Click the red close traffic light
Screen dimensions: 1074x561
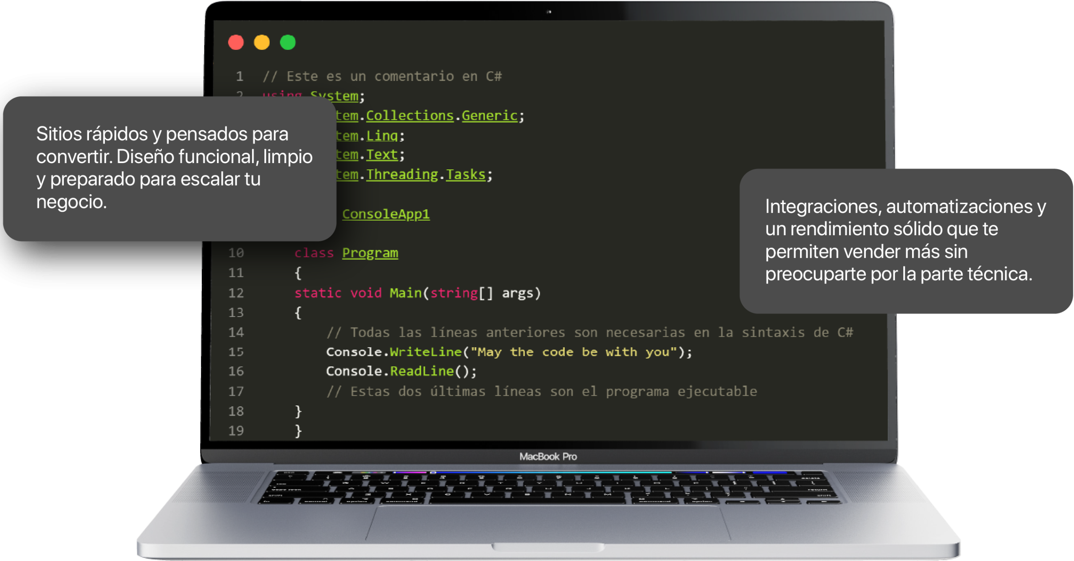(236, 42)
